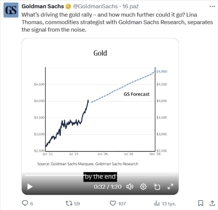Image resolution: width=218 pixels, height=210 pixels.
Task: Share the post via share icon
Action: tap(212, 203)
